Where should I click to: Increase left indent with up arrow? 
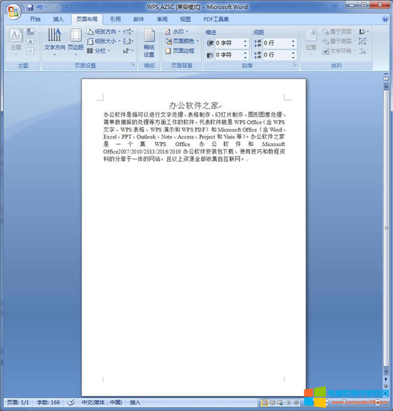pyautogui.click(x=245, y=41)
